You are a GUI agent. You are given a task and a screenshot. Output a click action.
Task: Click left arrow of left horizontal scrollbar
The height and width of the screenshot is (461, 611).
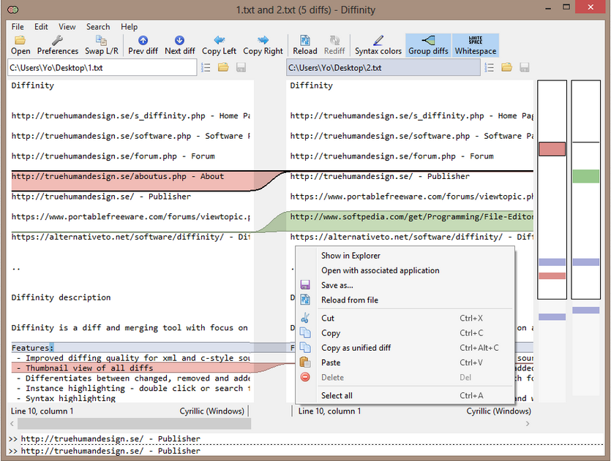point(12,424)
